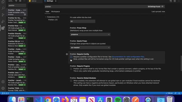Open the Search view in activity bar
Viewport: 182px width, 102px height.
pyautogui.click(x=3, y=8)
